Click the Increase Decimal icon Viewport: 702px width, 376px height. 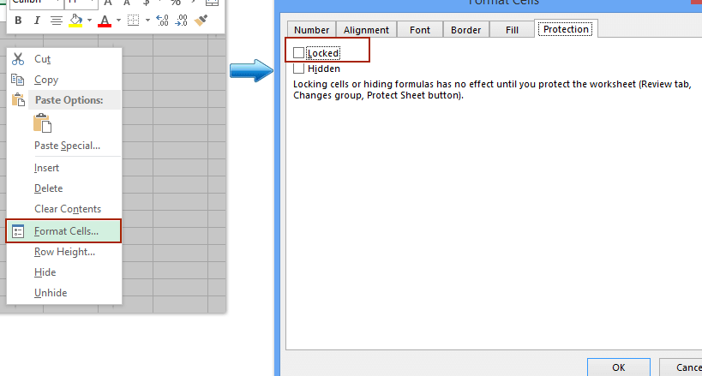(162, 21)
